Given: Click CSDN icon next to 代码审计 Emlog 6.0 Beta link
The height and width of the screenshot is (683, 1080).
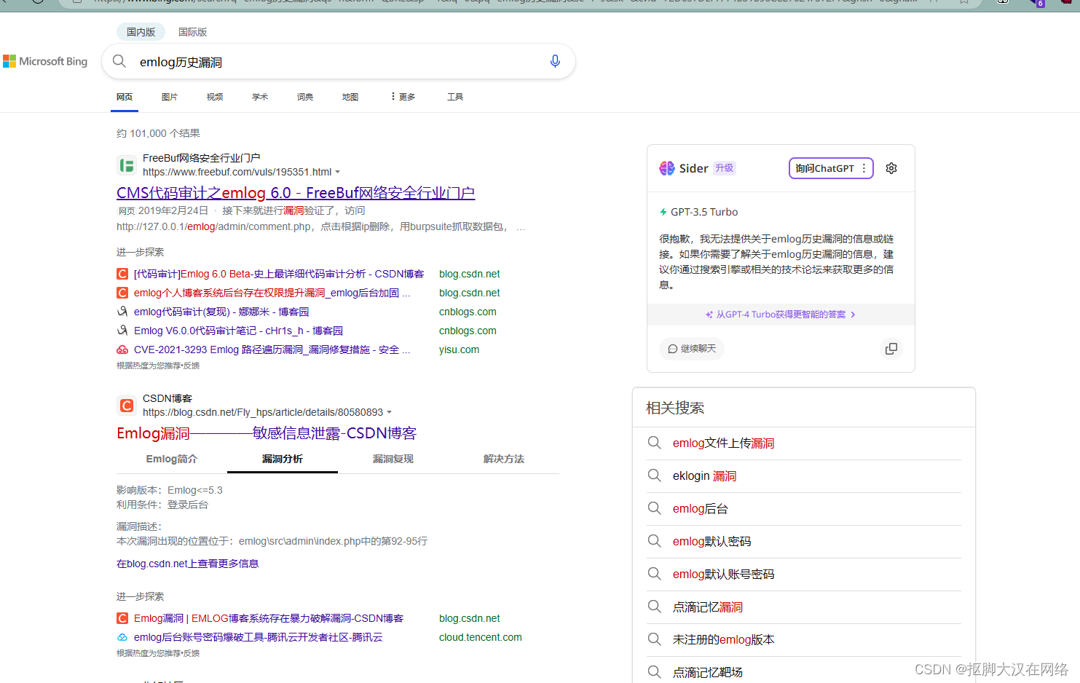Looking at the screenshot, I should coord(122,274).
